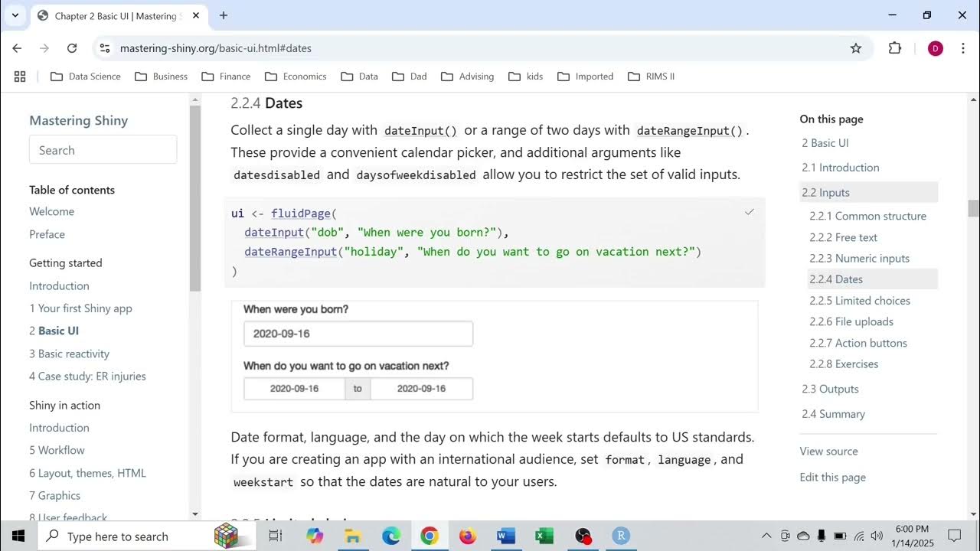
Task: Show hidden system tray icons
Action: click(766, 536)
